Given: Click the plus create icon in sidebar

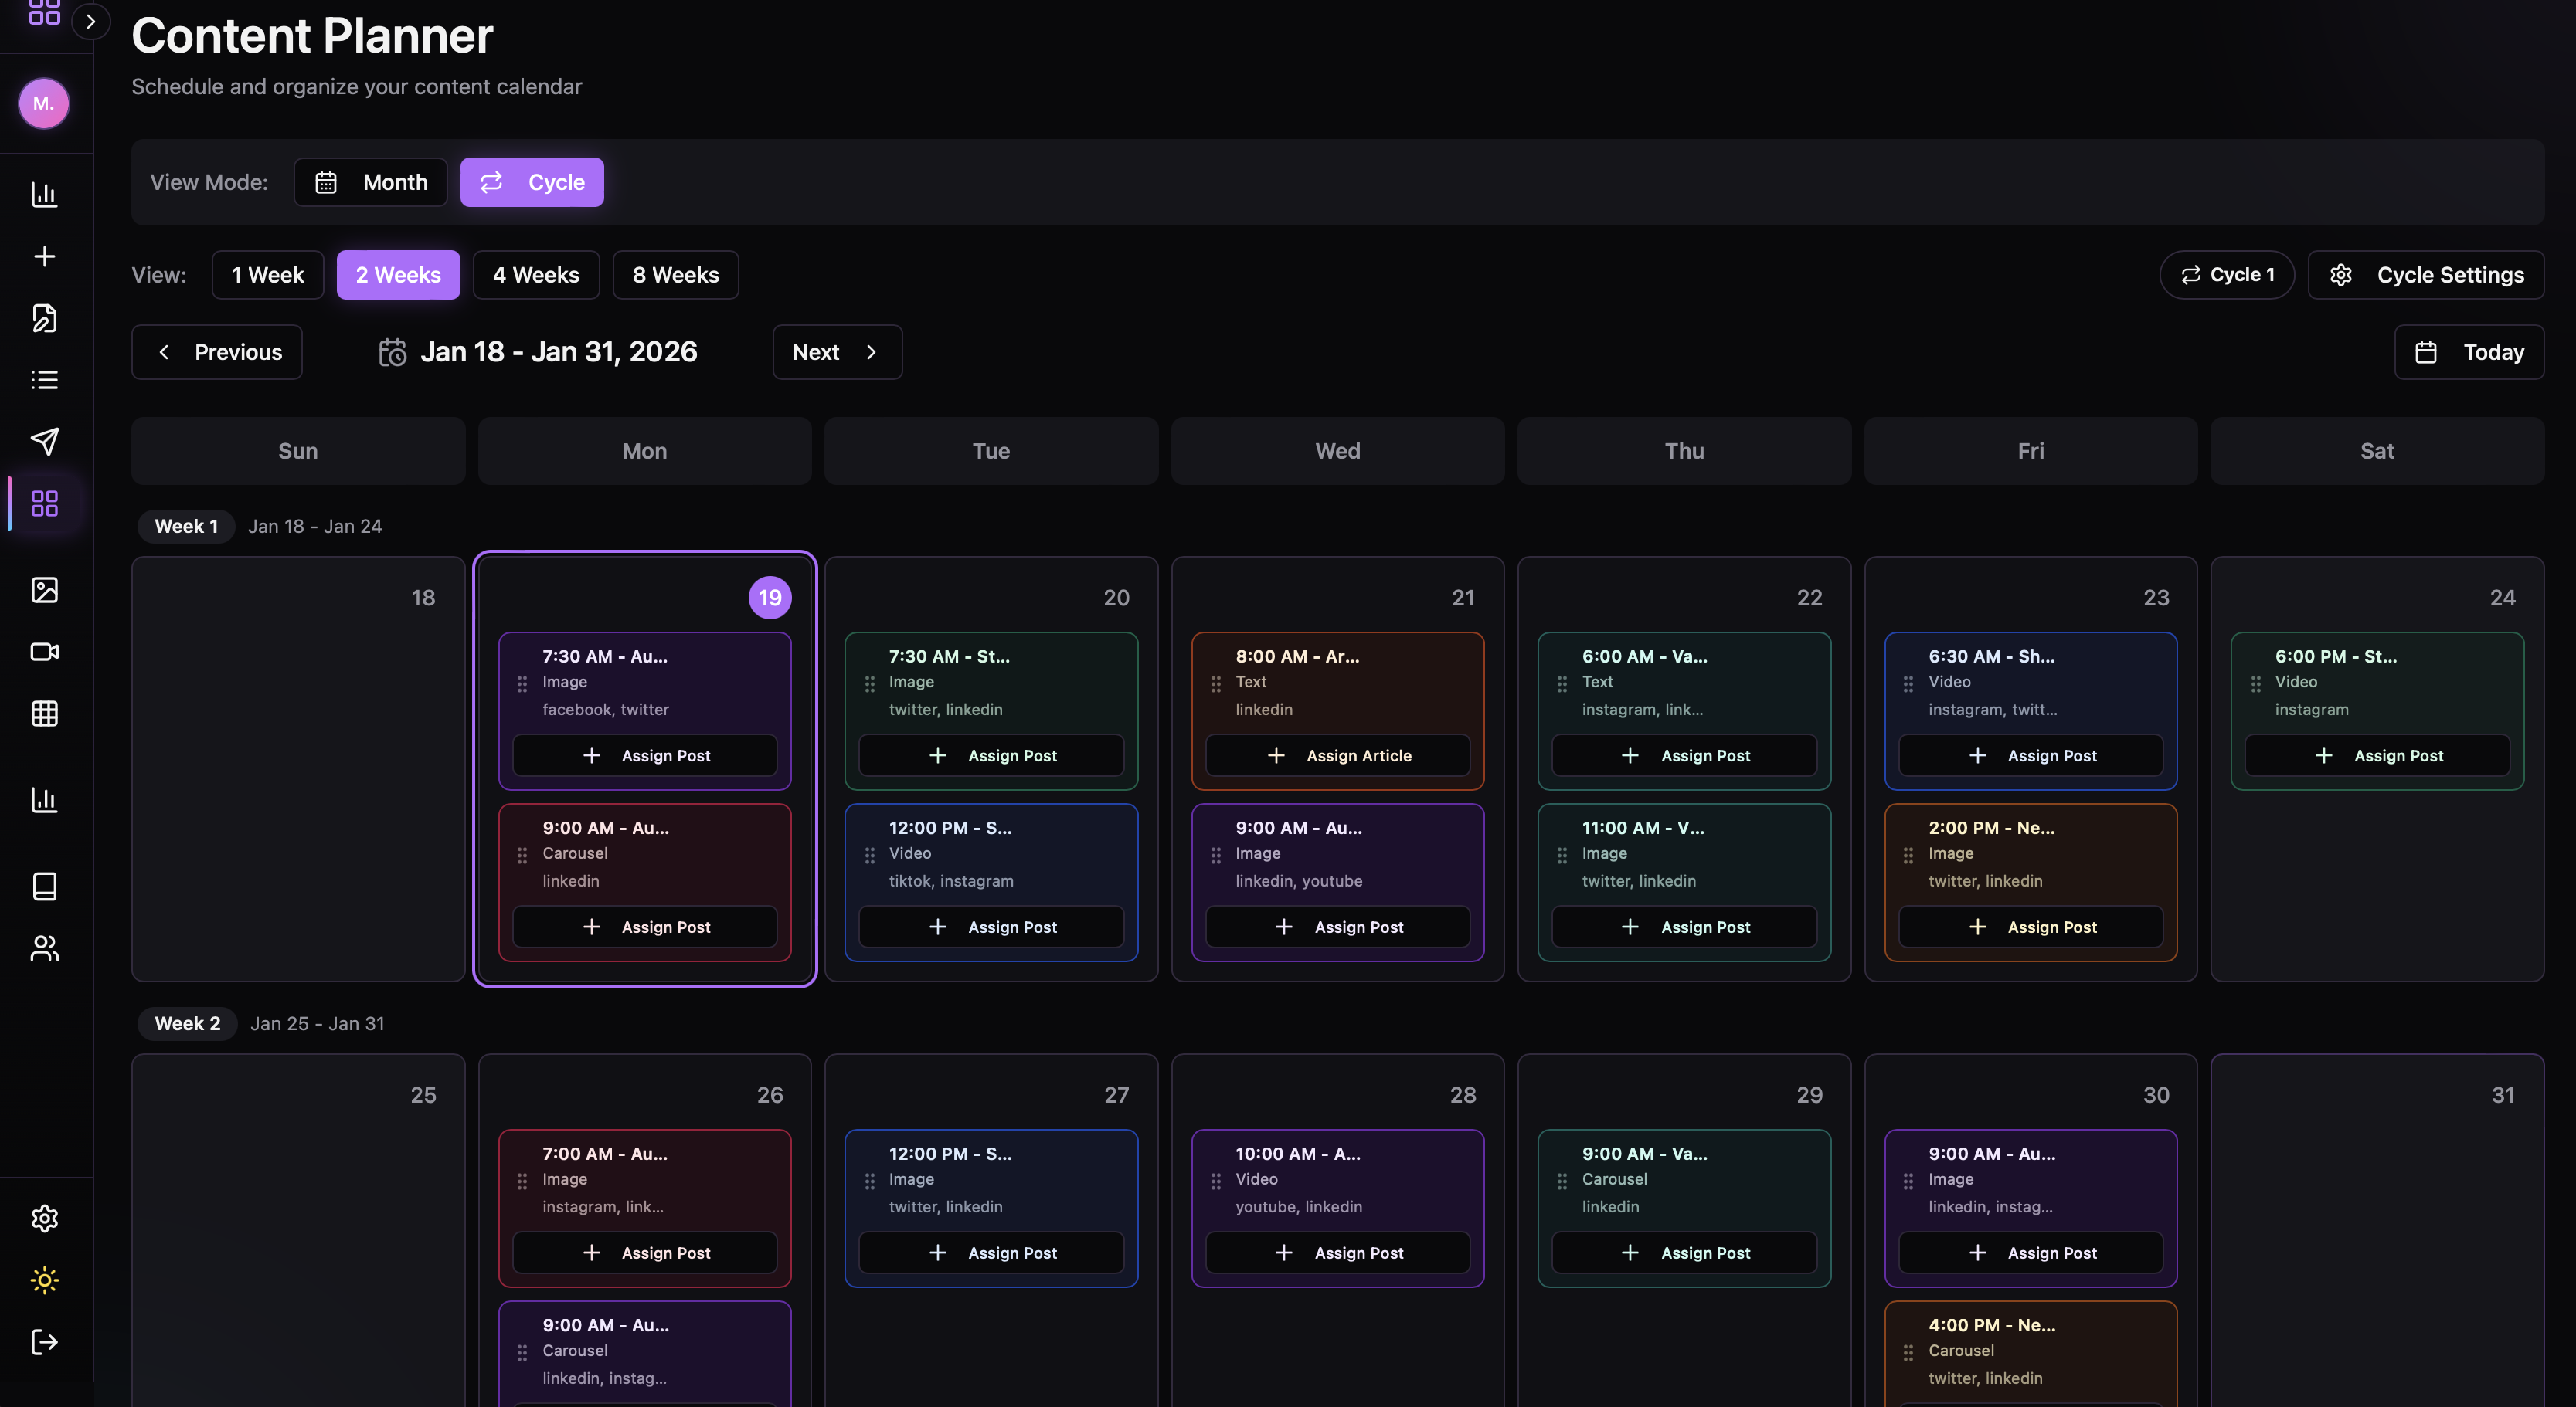Looking at the screenshot, I should (44, 256).
